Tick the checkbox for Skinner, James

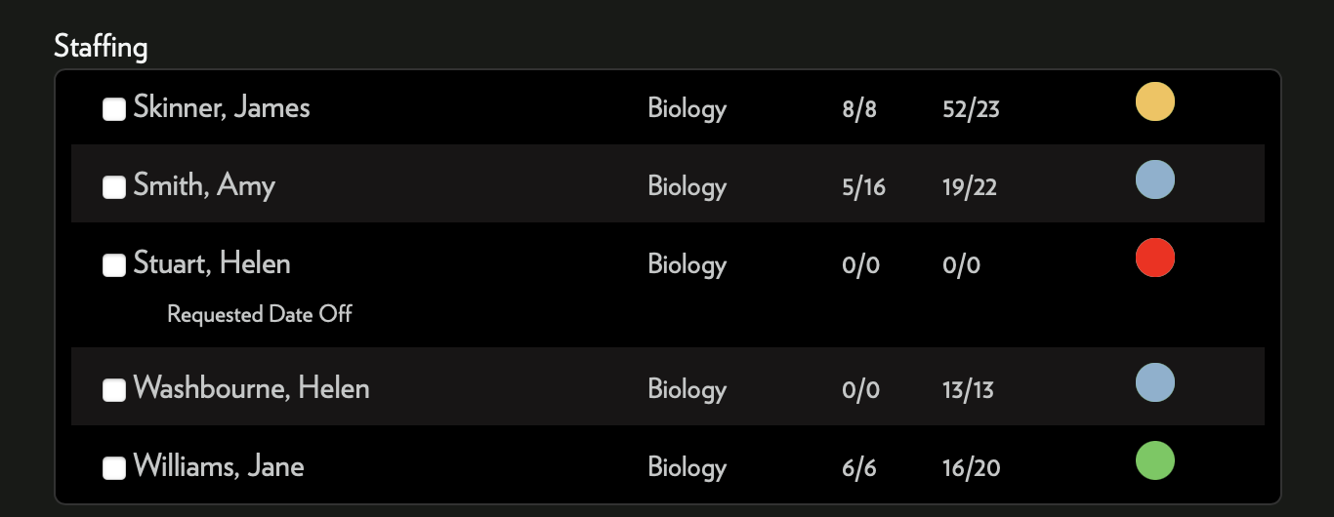(114, 109)
